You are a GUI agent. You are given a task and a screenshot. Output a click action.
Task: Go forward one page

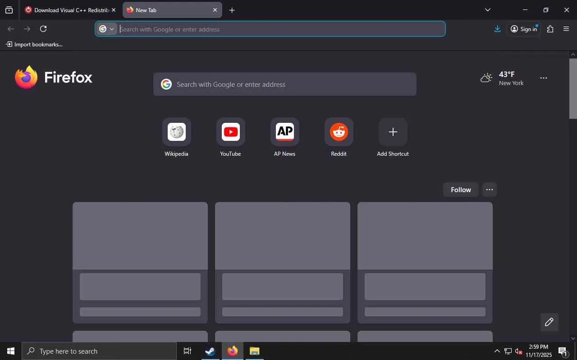27,29
